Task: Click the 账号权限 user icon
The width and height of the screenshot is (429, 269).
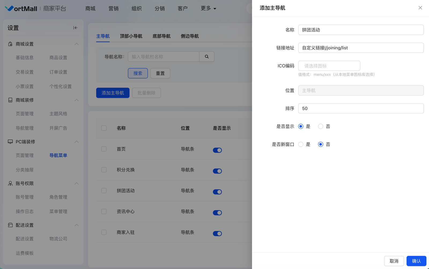Action: [10, 183]
